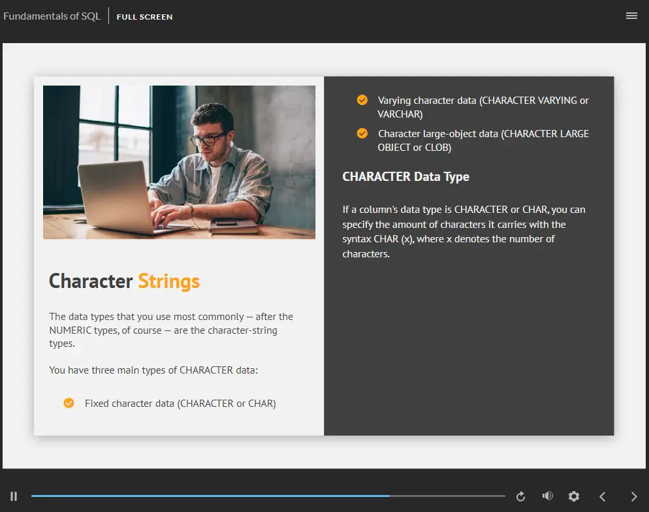Click the checkmark beside Varying character data
This screenshot has height=512, width=649.
pos(362,100)
